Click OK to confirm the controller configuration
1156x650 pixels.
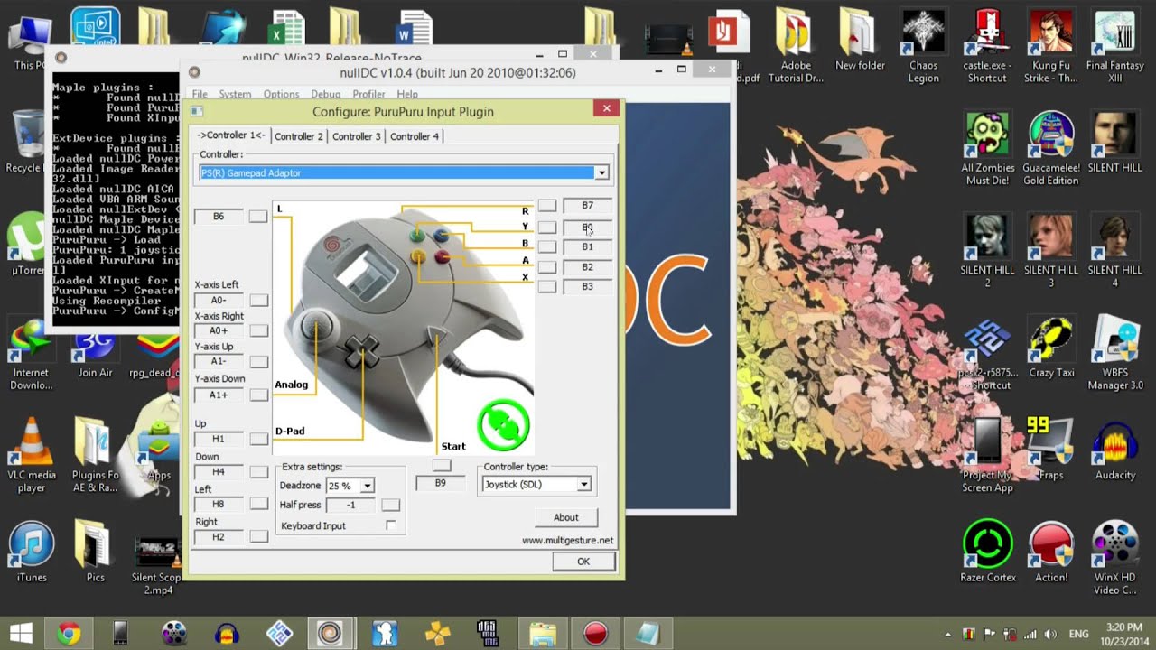(x=583, y=562)
